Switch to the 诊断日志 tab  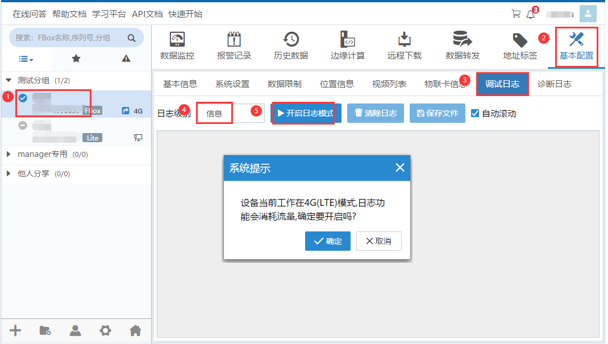[554, 84]
